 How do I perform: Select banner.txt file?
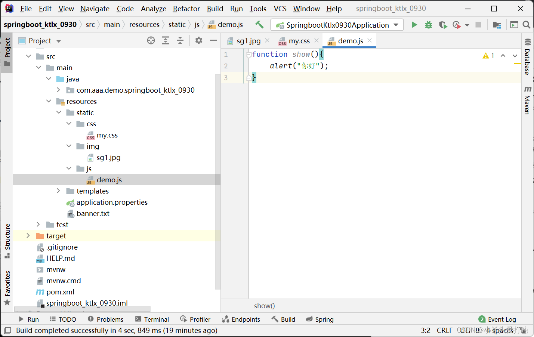[x=93, y=213]
